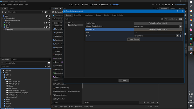Image resolution: width=194 pixels, height=109 pixels.
Task: Open the Boss node script icon
Action: coord(47,27)
